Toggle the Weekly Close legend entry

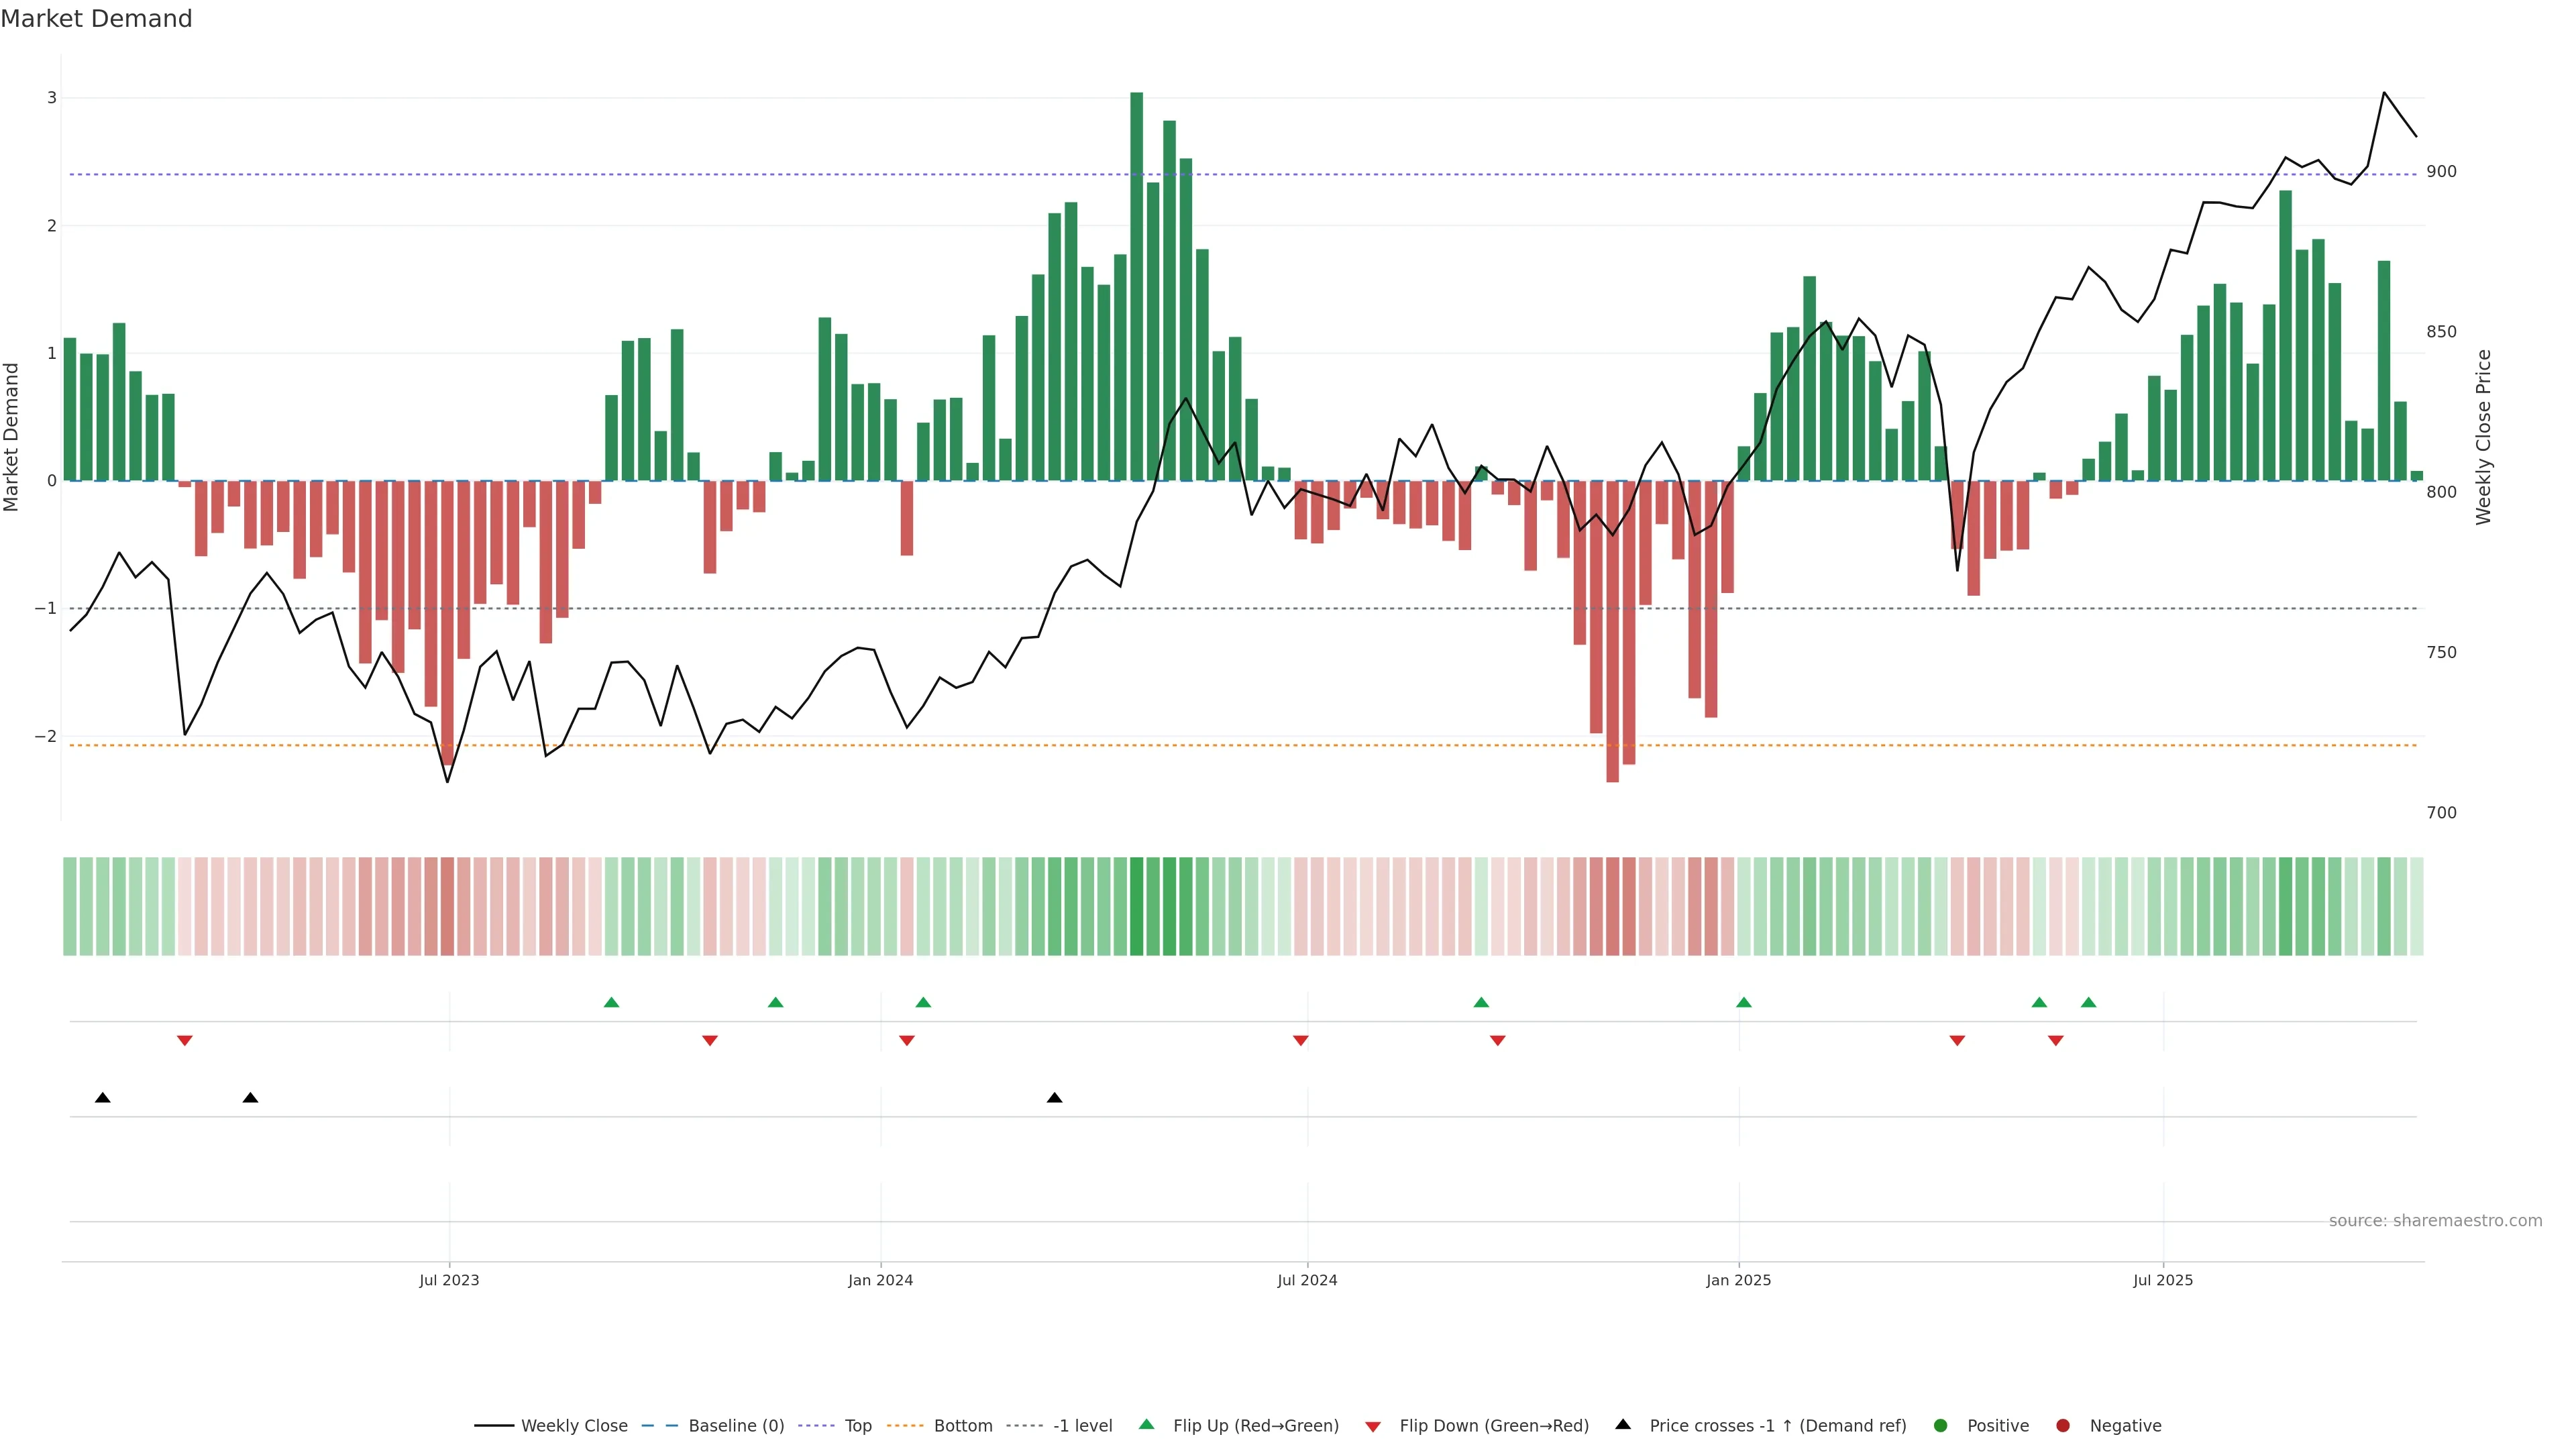coord(574,1426)
